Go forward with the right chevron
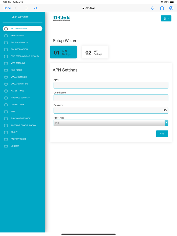This screenshot has width=177, height=236. coord(27,8)
